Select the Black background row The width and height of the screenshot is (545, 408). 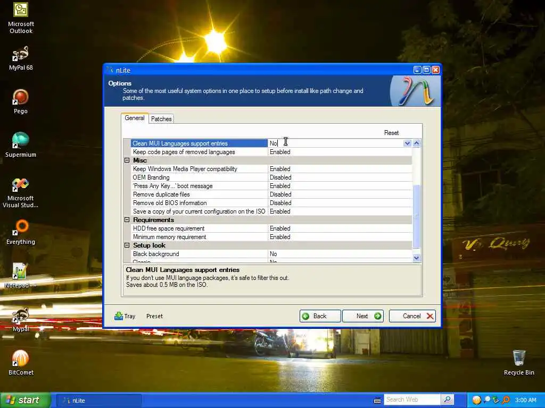pyautogui.click(x=271, y=254)
